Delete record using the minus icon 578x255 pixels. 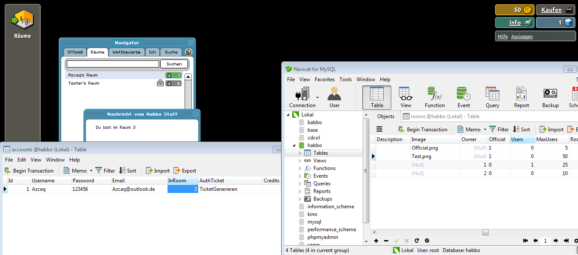386,241
